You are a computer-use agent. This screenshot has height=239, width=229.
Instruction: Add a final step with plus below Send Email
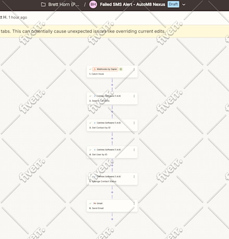point(112,219)
